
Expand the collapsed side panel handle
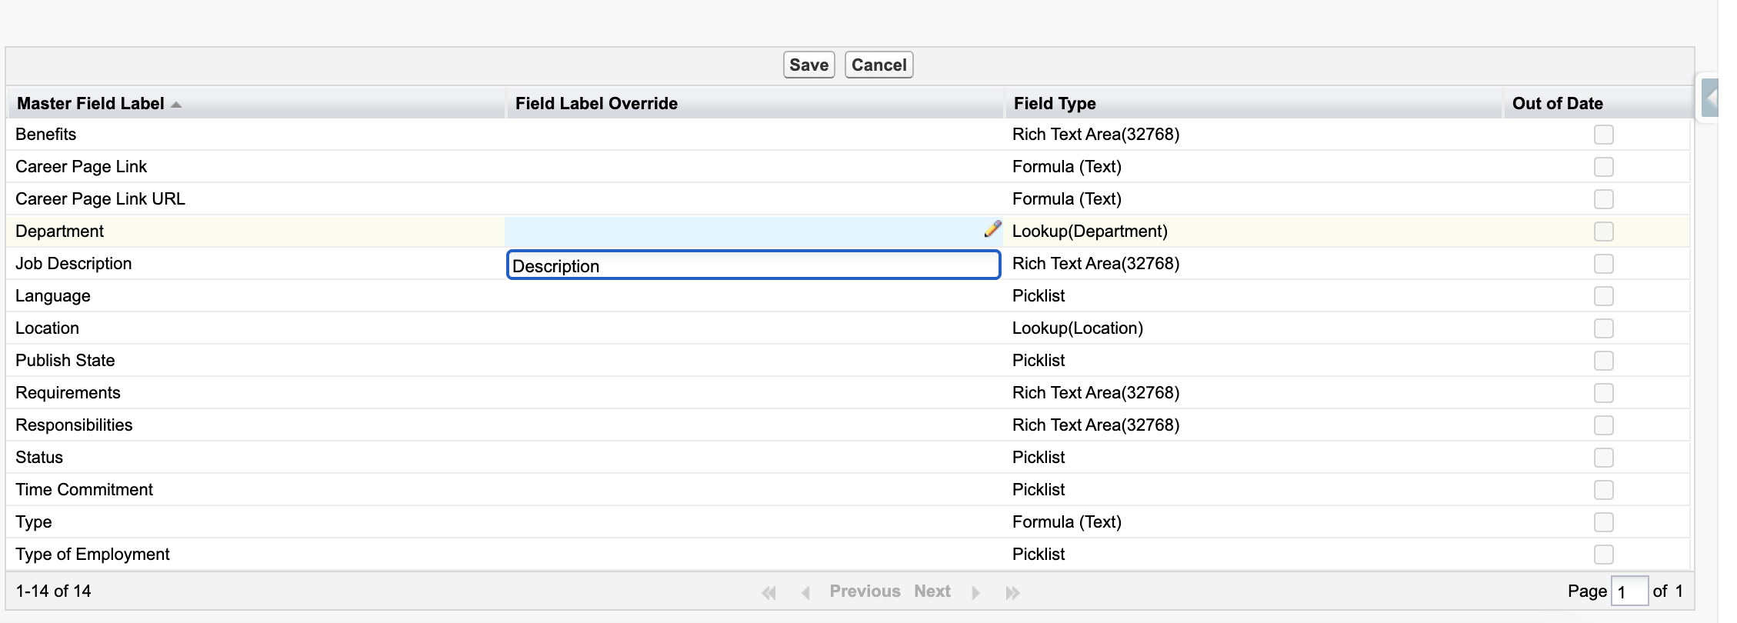pyautogui.click(x=1709, y=98)
